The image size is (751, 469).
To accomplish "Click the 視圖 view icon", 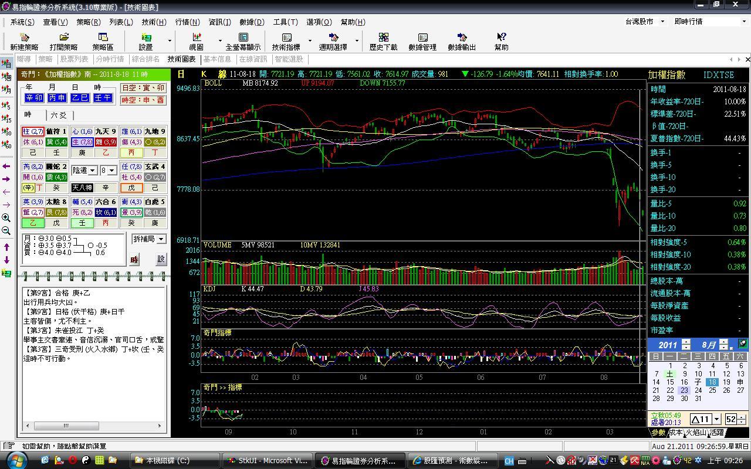I will pos(196,41).
